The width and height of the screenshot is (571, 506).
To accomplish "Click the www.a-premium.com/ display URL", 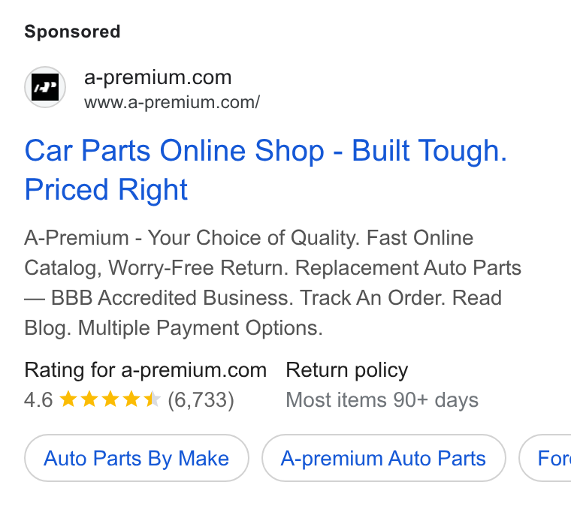I will point(172,102).
